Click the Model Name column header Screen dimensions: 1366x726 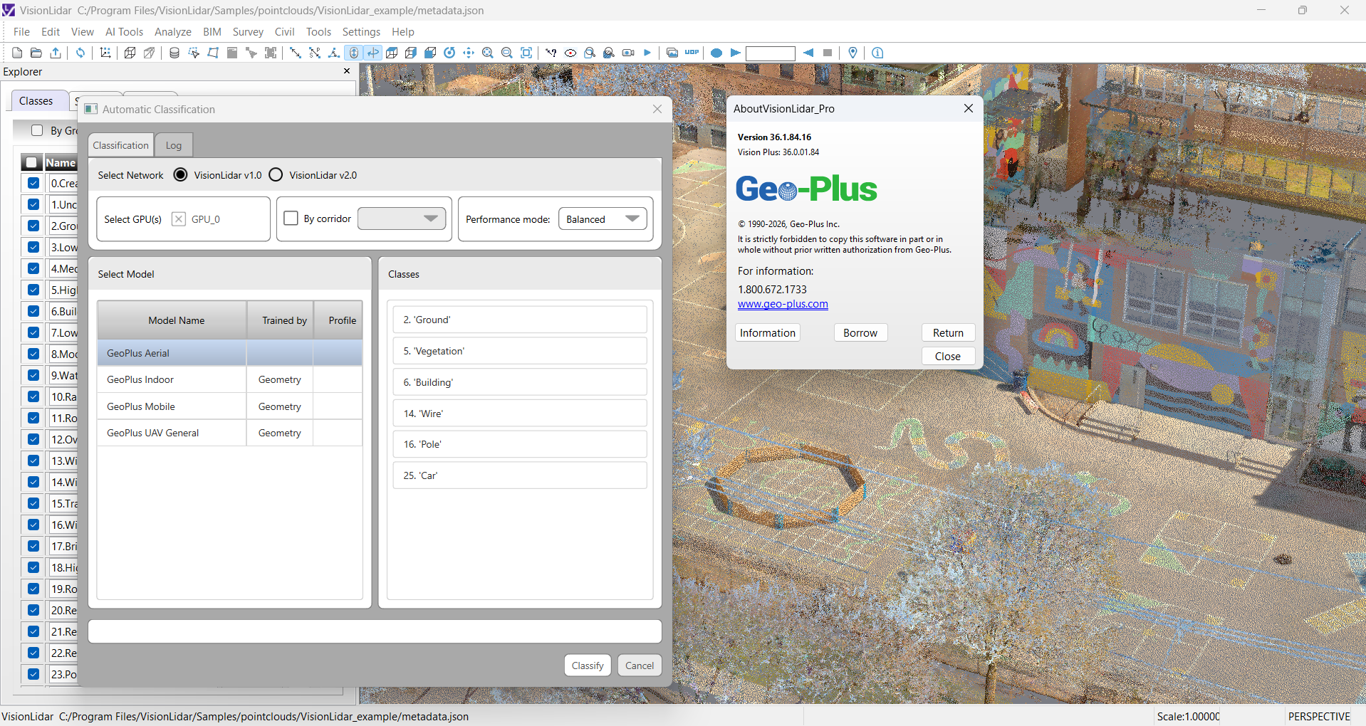pos(172,320)
